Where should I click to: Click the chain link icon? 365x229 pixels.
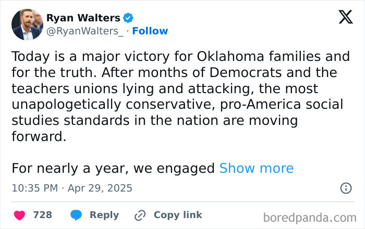coord(140,215)
